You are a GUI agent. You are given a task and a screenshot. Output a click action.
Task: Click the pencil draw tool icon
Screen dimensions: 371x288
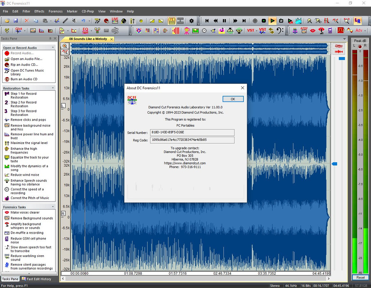(66, 21)
